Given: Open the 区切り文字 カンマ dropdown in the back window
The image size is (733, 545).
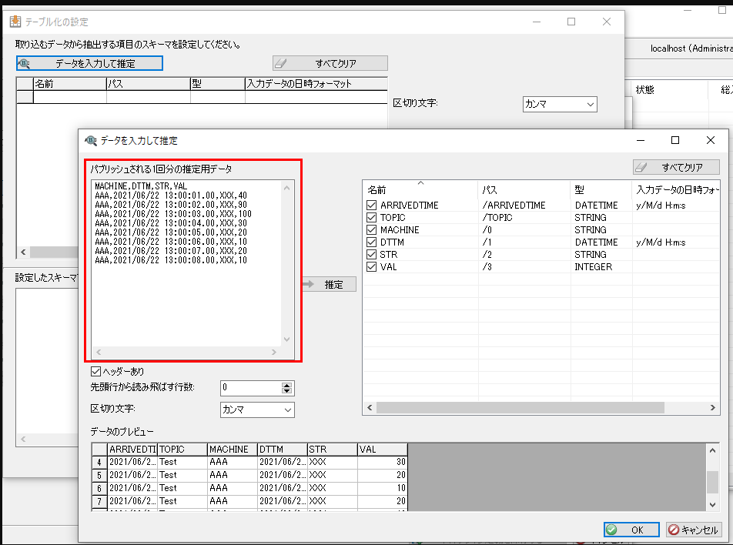Looking at the screenshot, I should point(560,104).
